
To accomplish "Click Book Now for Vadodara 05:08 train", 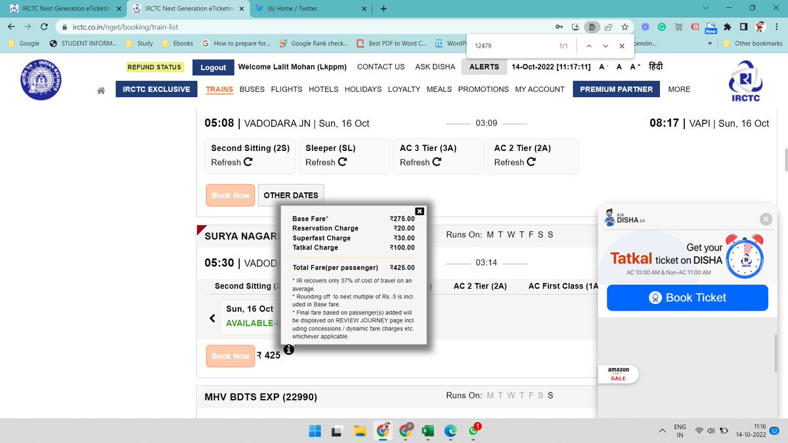I will [230, 195].
